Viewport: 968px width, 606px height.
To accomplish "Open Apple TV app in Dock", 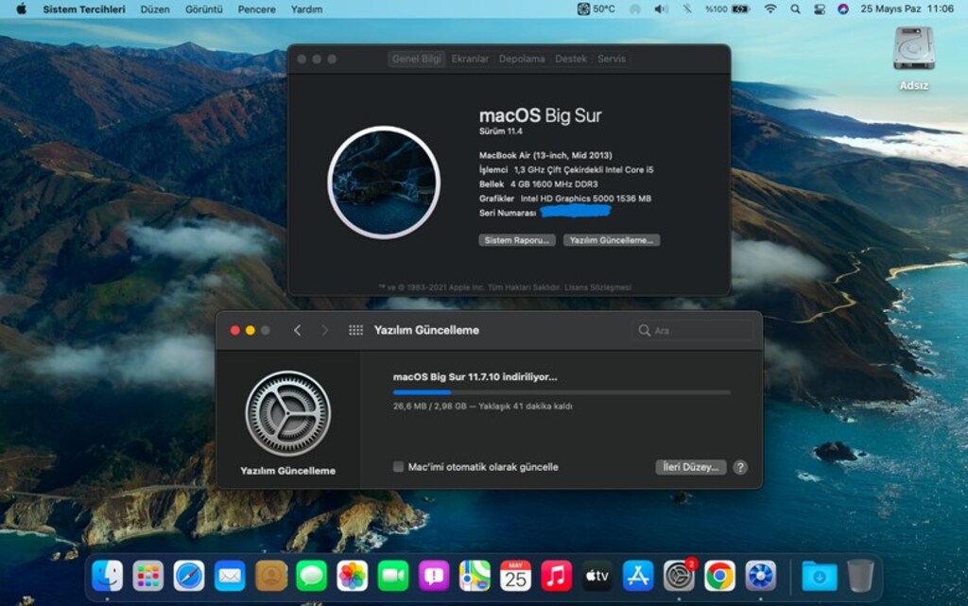I will coord(597,577).
